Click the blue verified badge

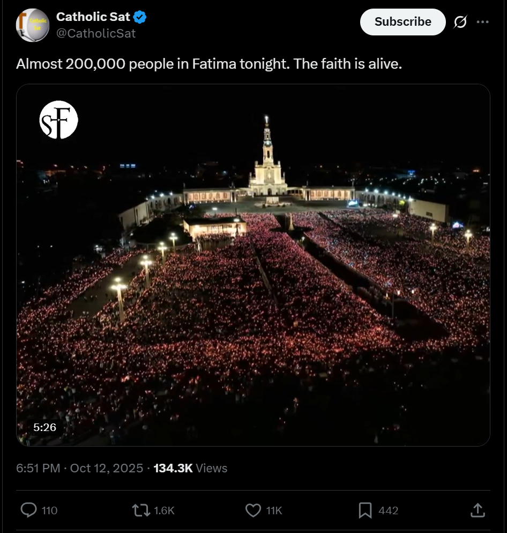tap(140, 17)
